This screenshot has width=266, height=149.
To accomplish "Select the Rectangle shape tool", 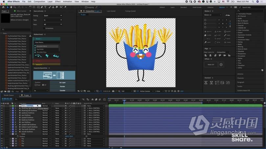I will click(x=38, y=7).
